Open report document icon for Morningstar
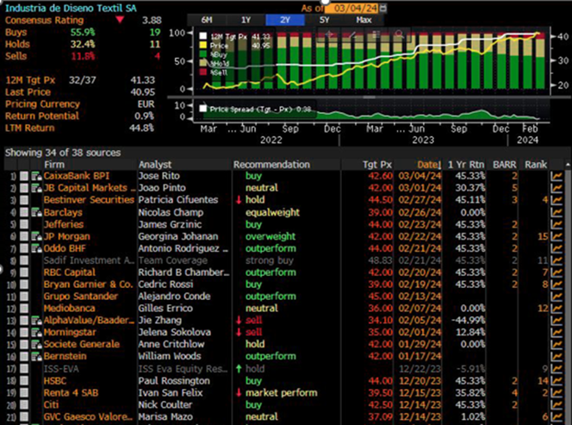This screenshot has height=425, width=572. (36, 333)
